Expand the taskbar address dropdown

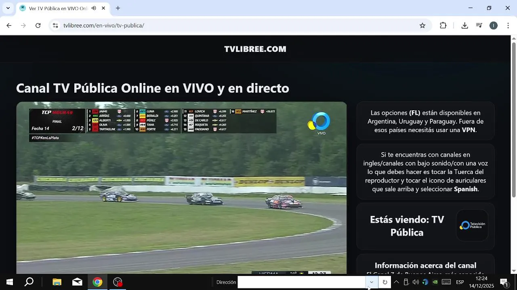pyautogui.click(x=372, y=282)
